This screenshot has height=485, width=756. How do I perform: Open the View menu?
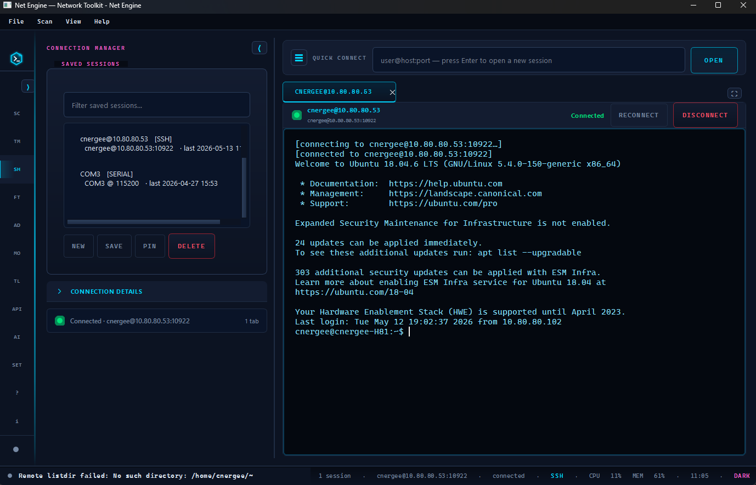pyautogui.click(x=74, y=21)
